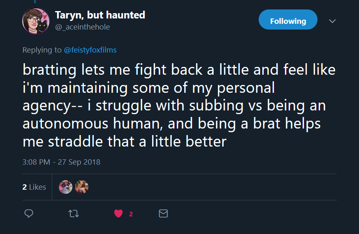Click the 3:08 PM - 27 Sep 2018 timestamp

(x=61, y=162)
